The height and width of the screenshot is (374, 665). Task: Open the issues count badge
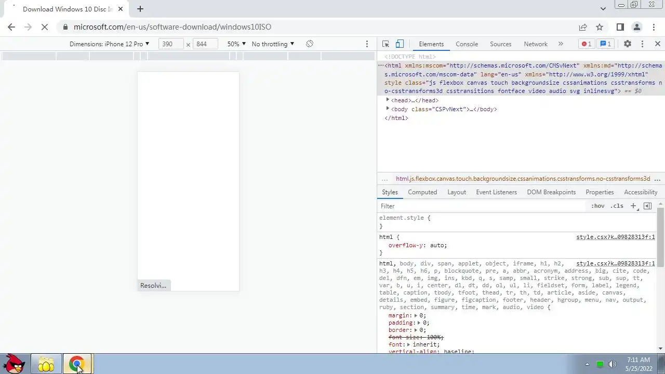[x=606, y=44]
